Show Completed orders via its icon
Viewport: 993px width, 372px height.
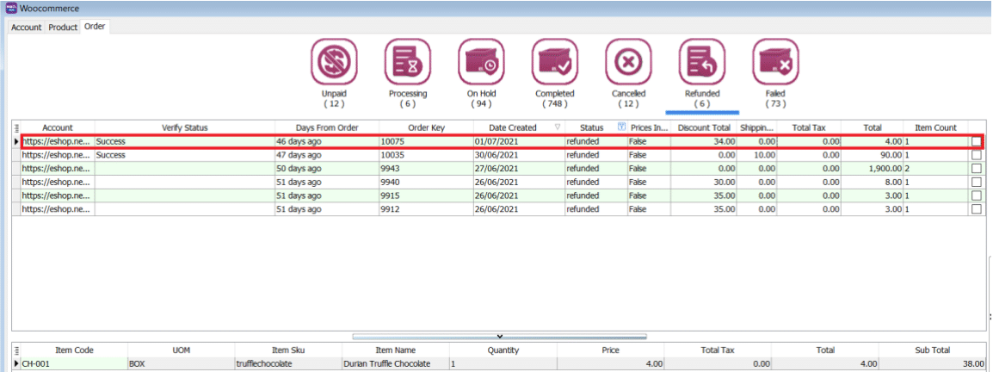pos(554,62)
